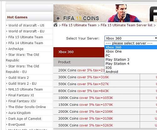Open Fifa 14 Ultimate Team sidebar link
The image size is (157, 130).
pos(26,43)
